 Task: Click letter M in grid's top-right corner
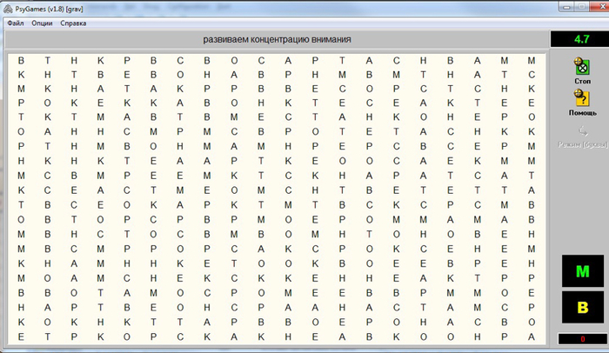(531, 61)
